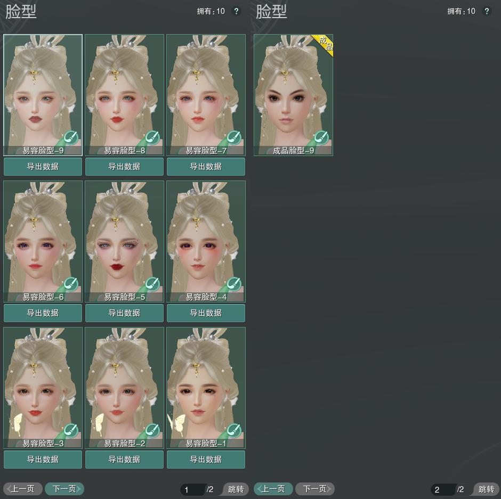
Task: Export data for 易容脸型-9
Action: [x=43, y=167]
